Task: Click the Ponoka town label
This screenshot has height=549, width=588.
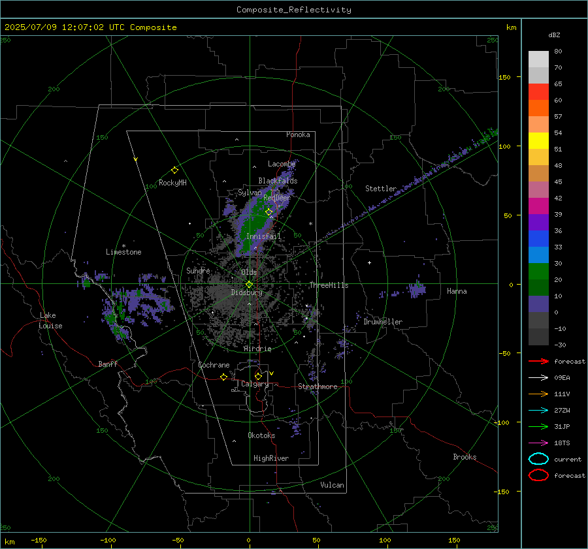Action: (298, 134)
